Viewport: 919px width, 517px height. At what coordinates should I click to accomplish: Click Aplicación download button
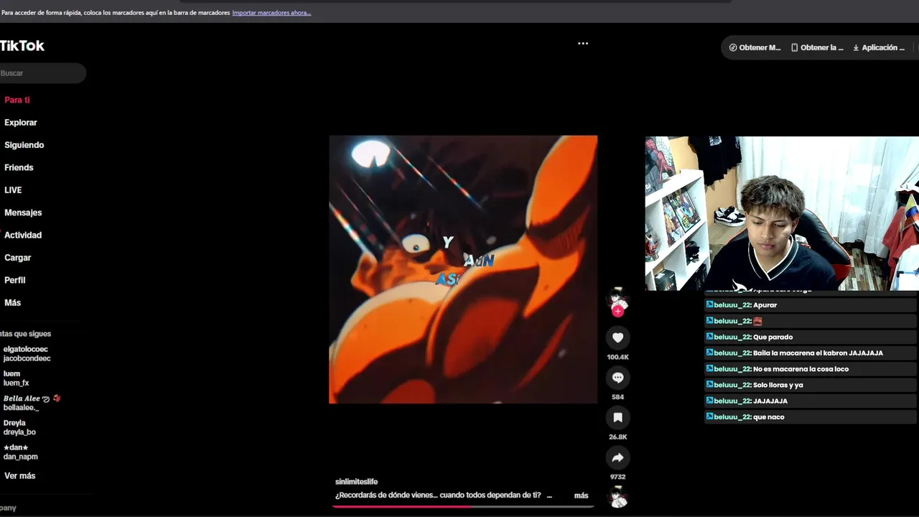(x=879, y=47)
